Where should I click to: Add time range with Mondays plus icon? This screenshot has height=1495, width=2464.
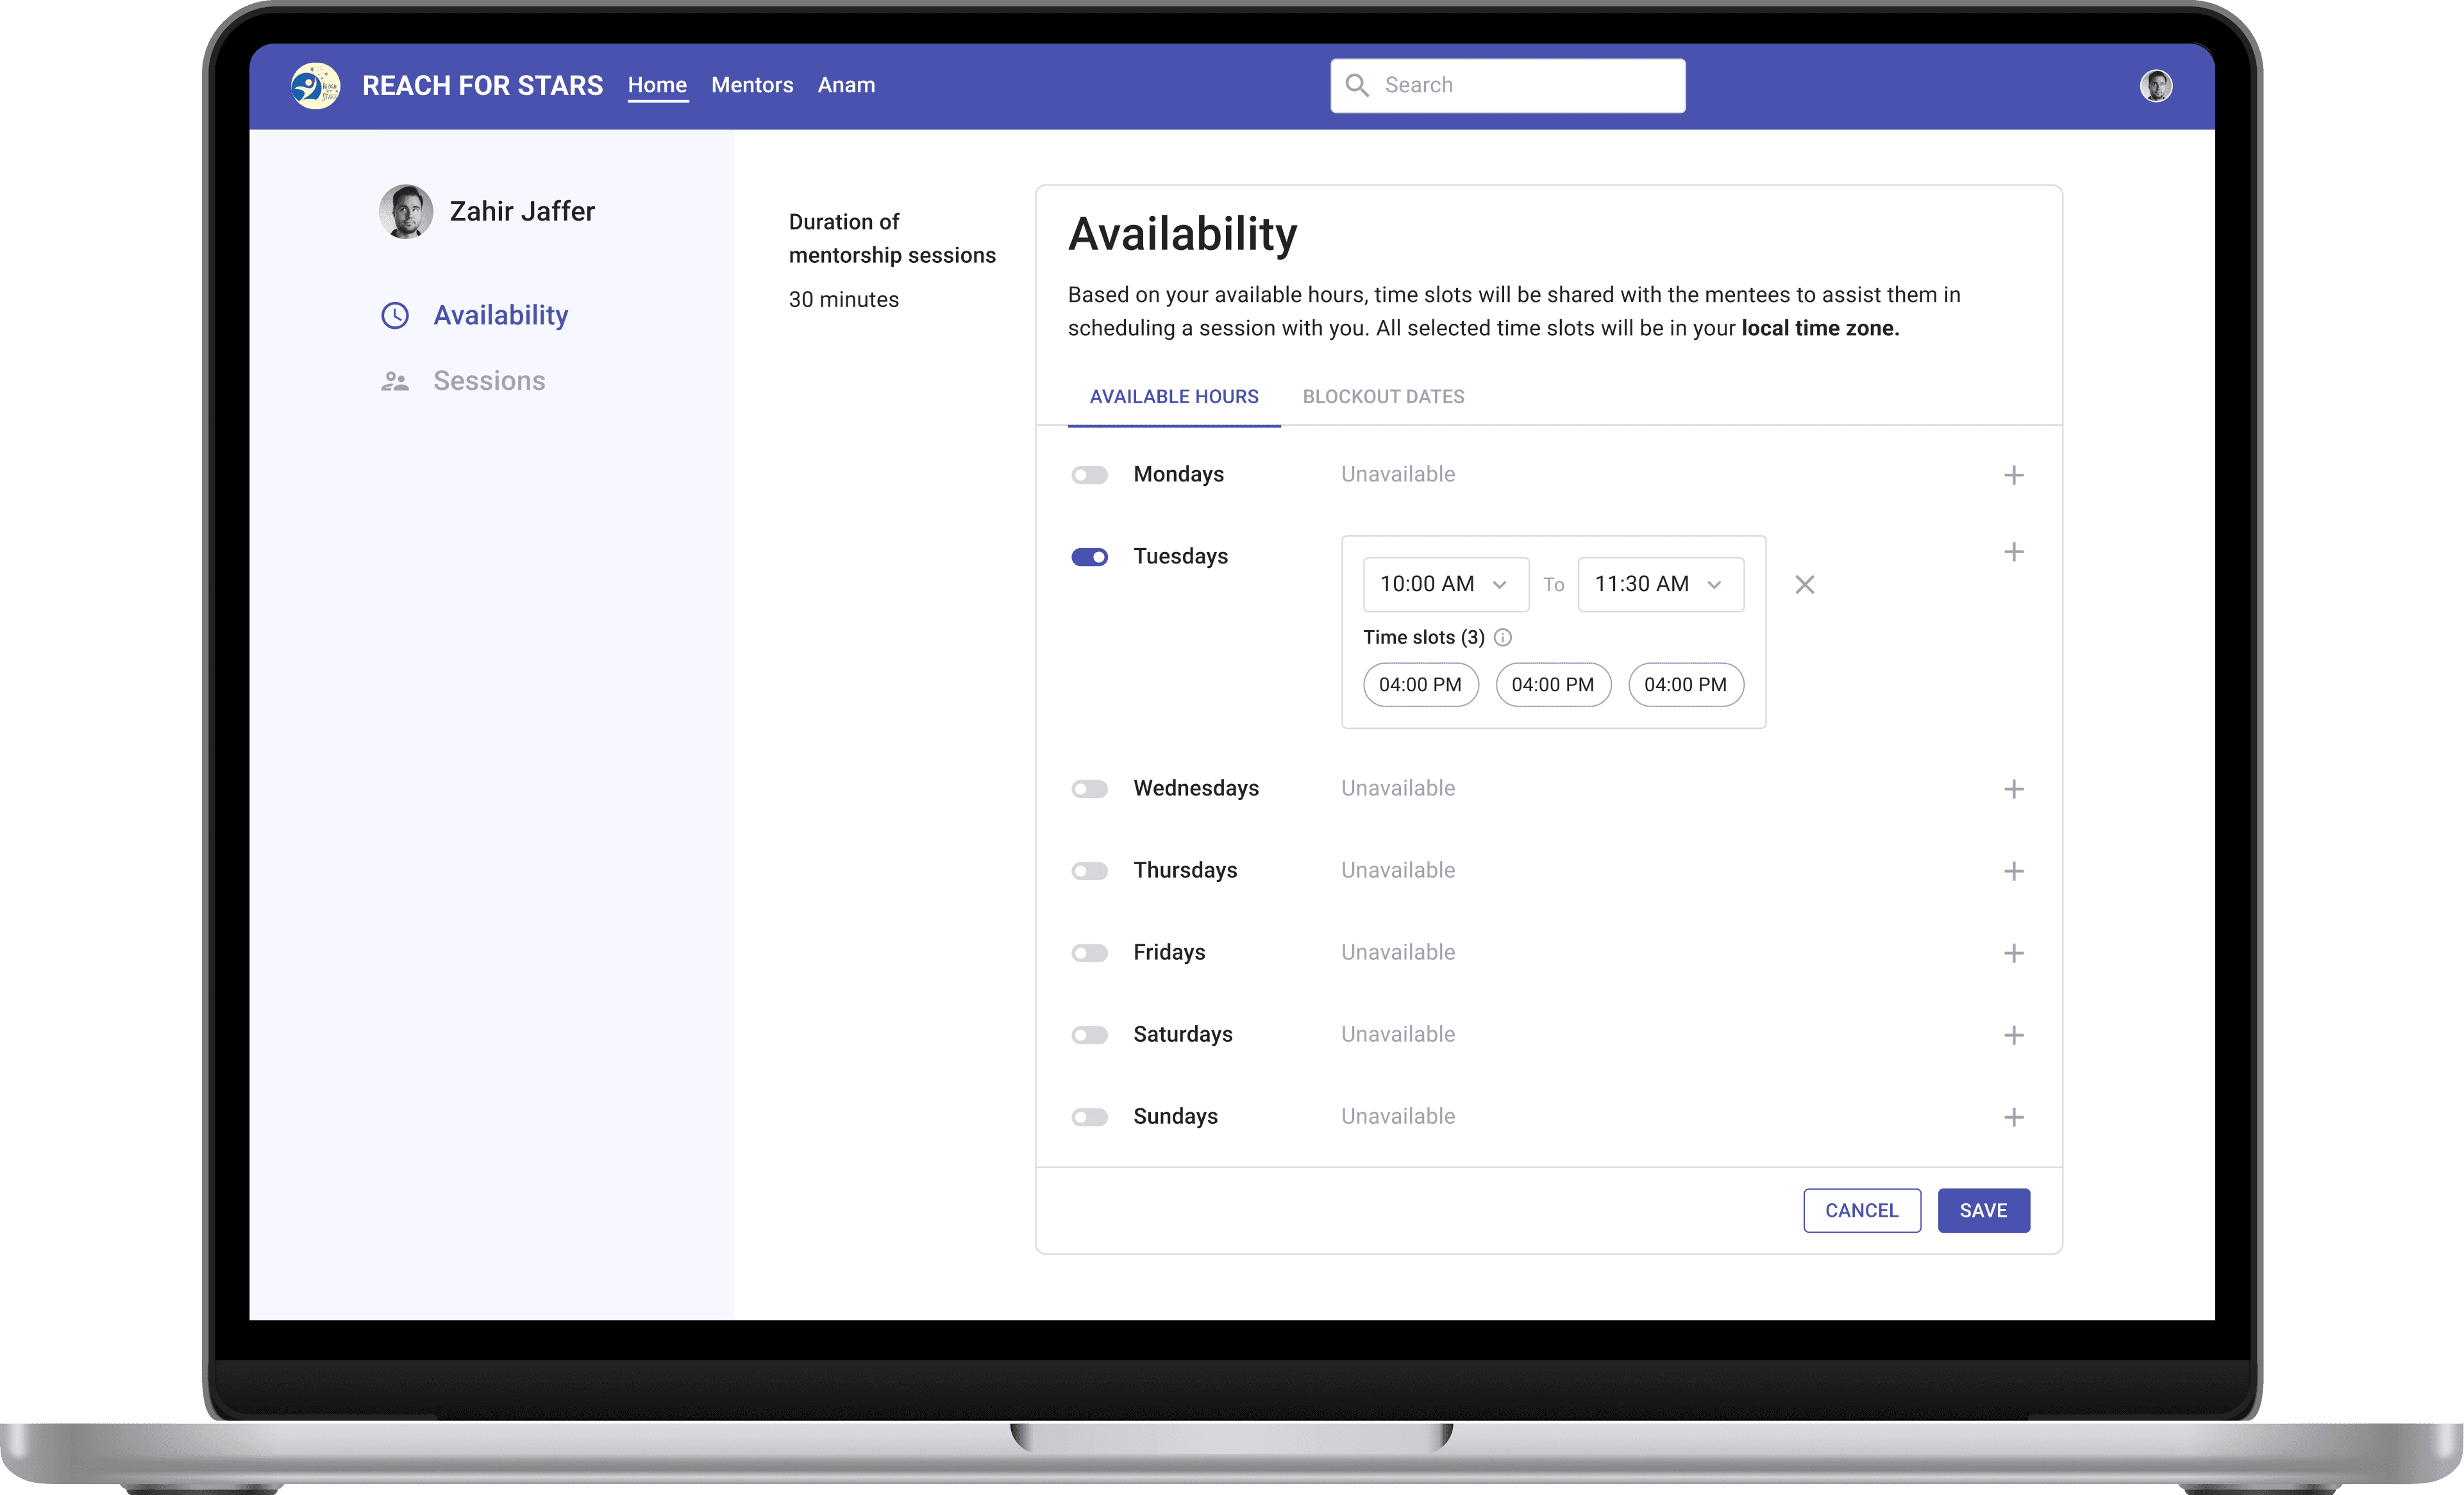tap(2013, 475)
